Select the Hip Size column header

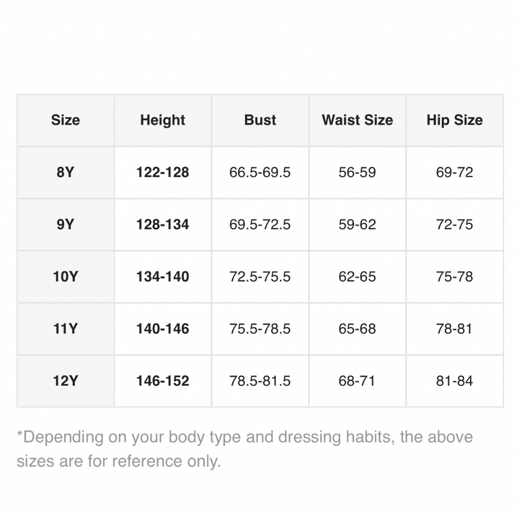[x=454, y=120]
